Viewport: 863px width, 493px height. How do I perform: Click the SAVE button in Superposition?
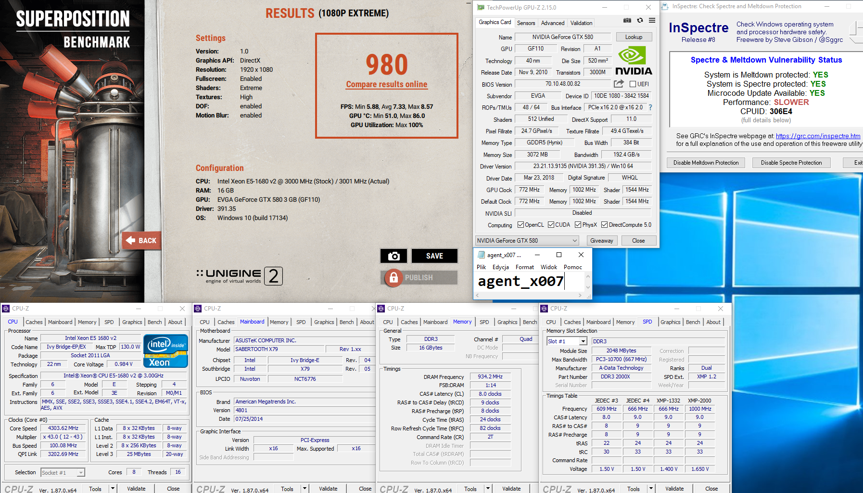click(x=434, y=256)
